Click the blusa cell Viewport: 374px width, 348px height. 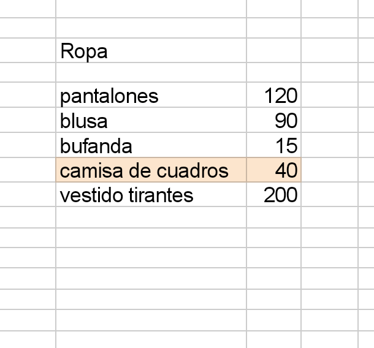151,121
